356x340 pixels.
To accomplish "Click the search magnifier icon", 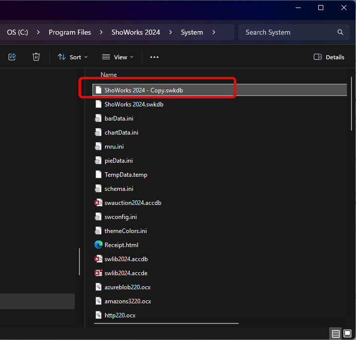I will pos(340,32).
